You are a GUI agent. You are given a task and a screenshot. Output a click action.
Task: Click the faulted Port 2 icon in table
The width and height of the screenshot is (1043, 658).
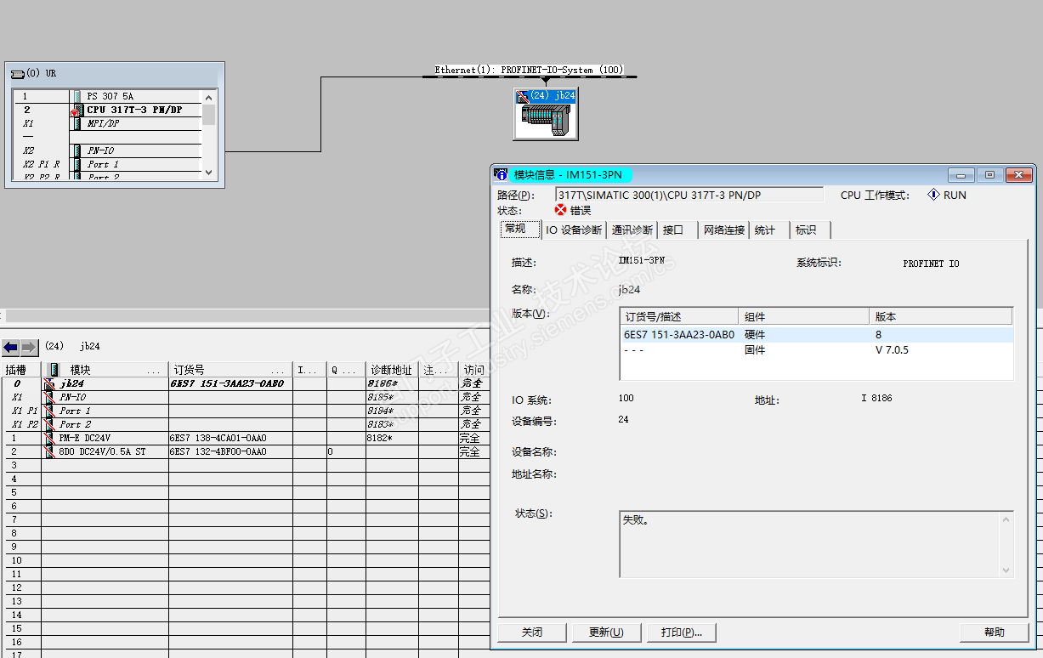49,424
